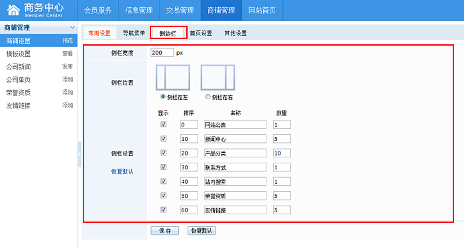The height and width of the screenshot is (248, 464).
Task: Switch to the 首页设置 tab
Action: click(x=201, y=33)
